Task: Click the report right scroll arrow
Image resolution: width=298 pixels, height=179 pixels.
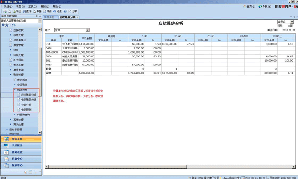Action: point(294,167)
